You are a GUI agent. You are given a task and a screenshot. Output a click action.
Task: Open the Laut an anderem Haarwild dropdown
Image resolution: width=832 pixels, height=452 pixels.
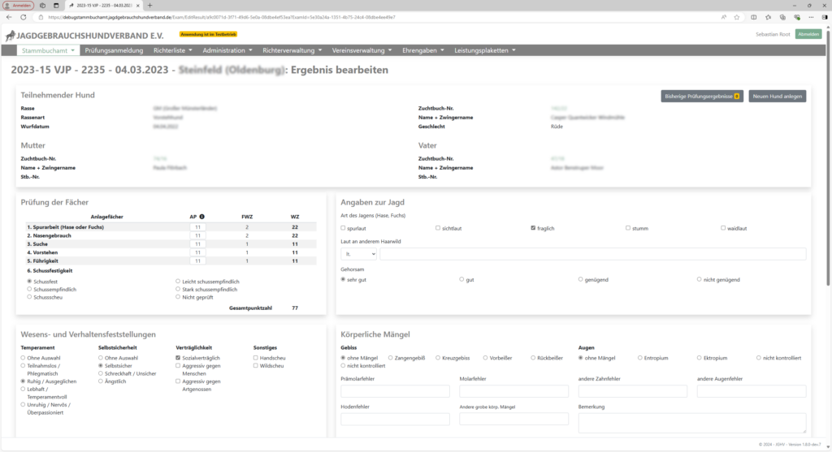(x=358, y=254)
